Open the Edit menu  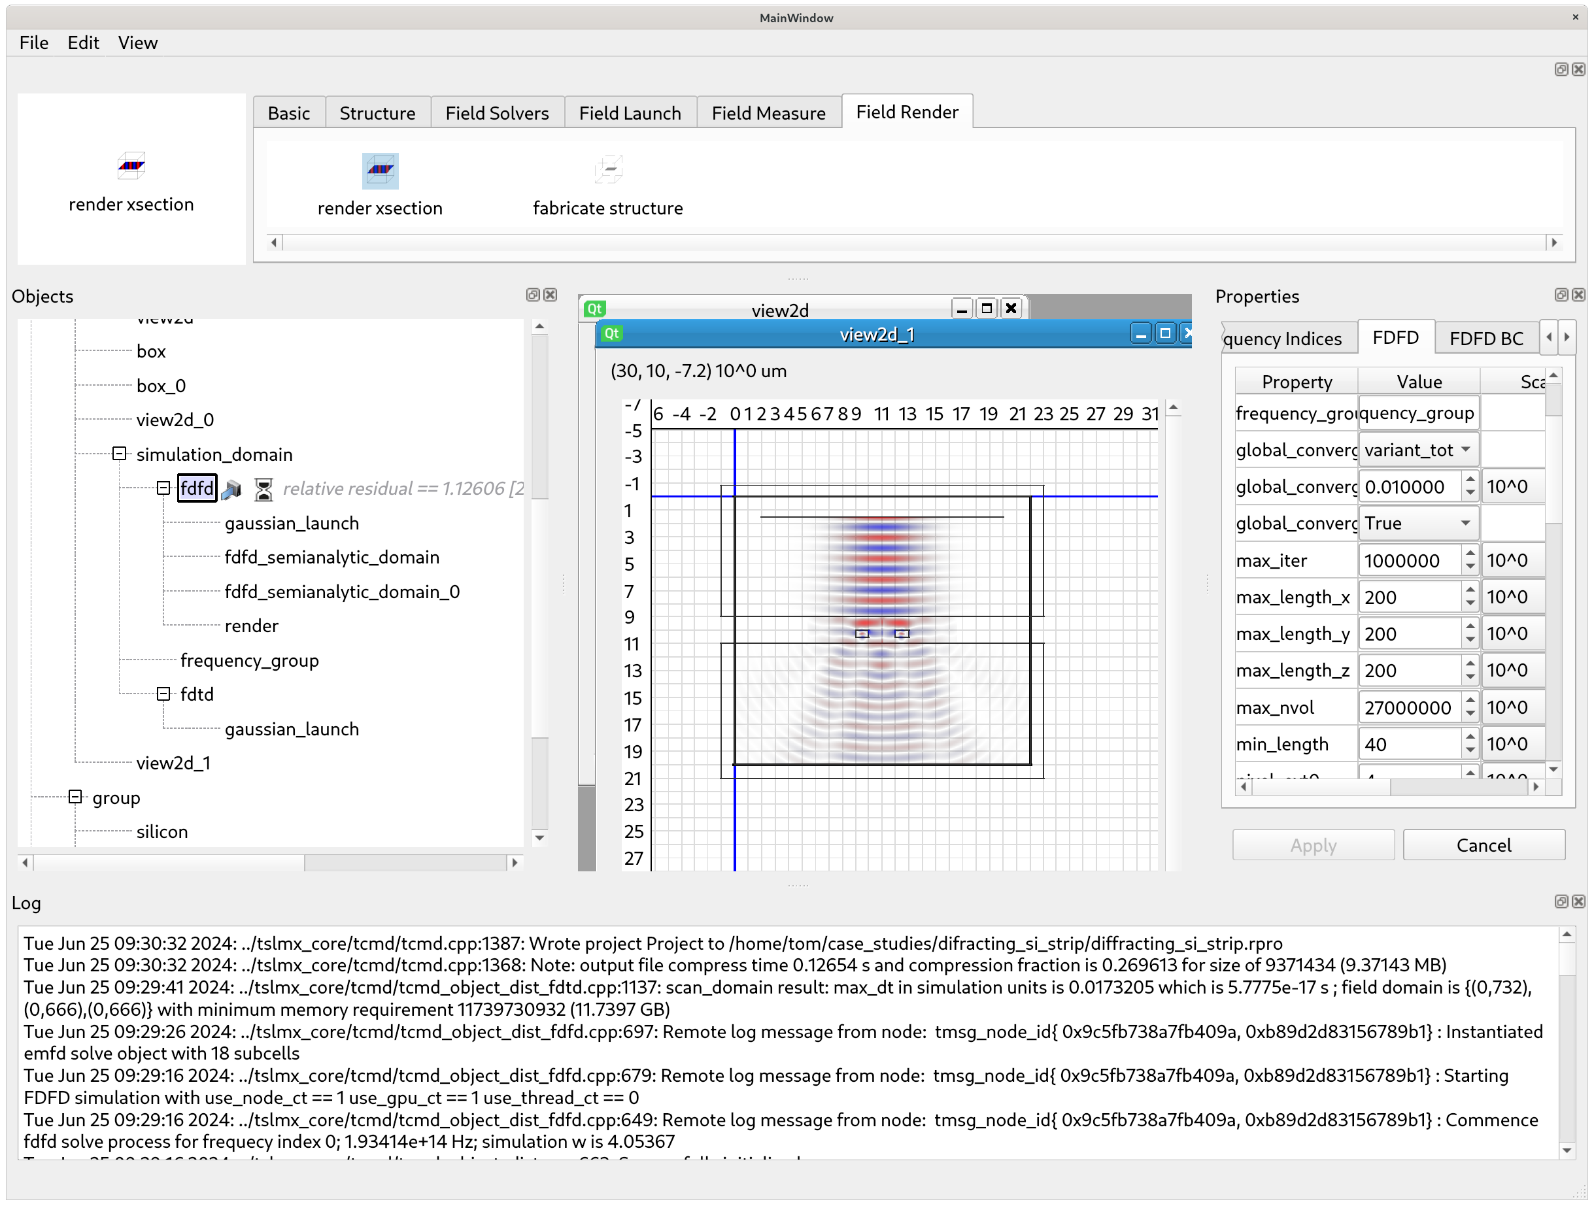[x=83, y=42]
